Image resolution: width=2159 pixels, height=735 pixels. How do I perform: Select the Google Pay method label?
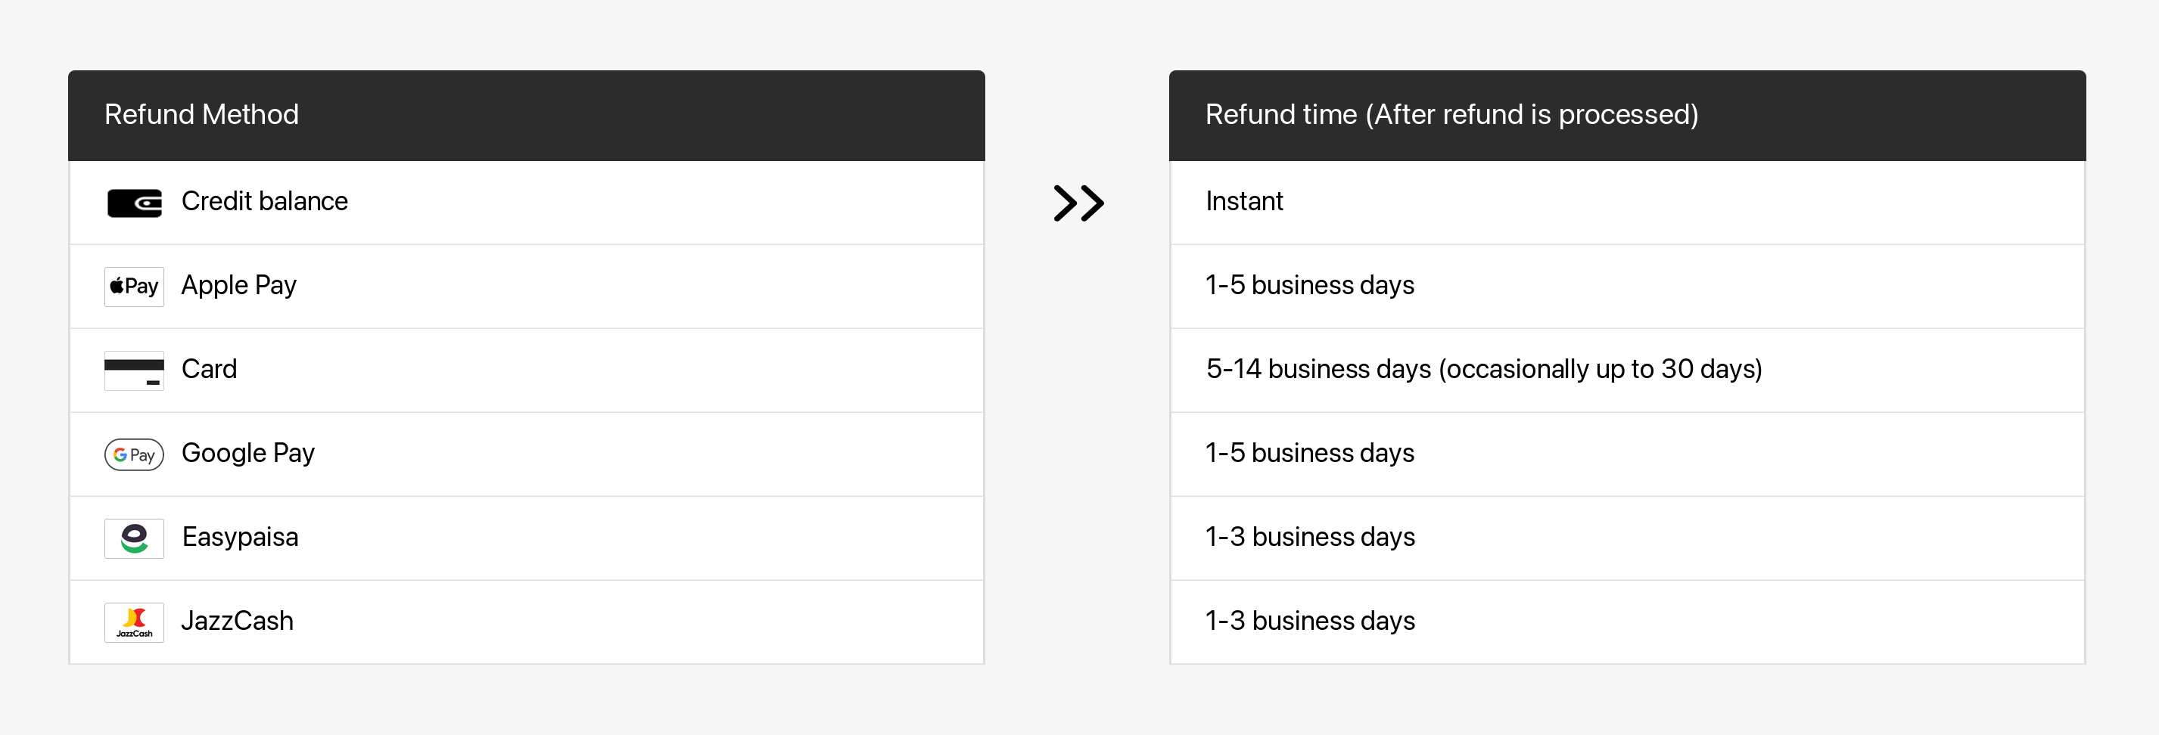(x=248, y=453)
